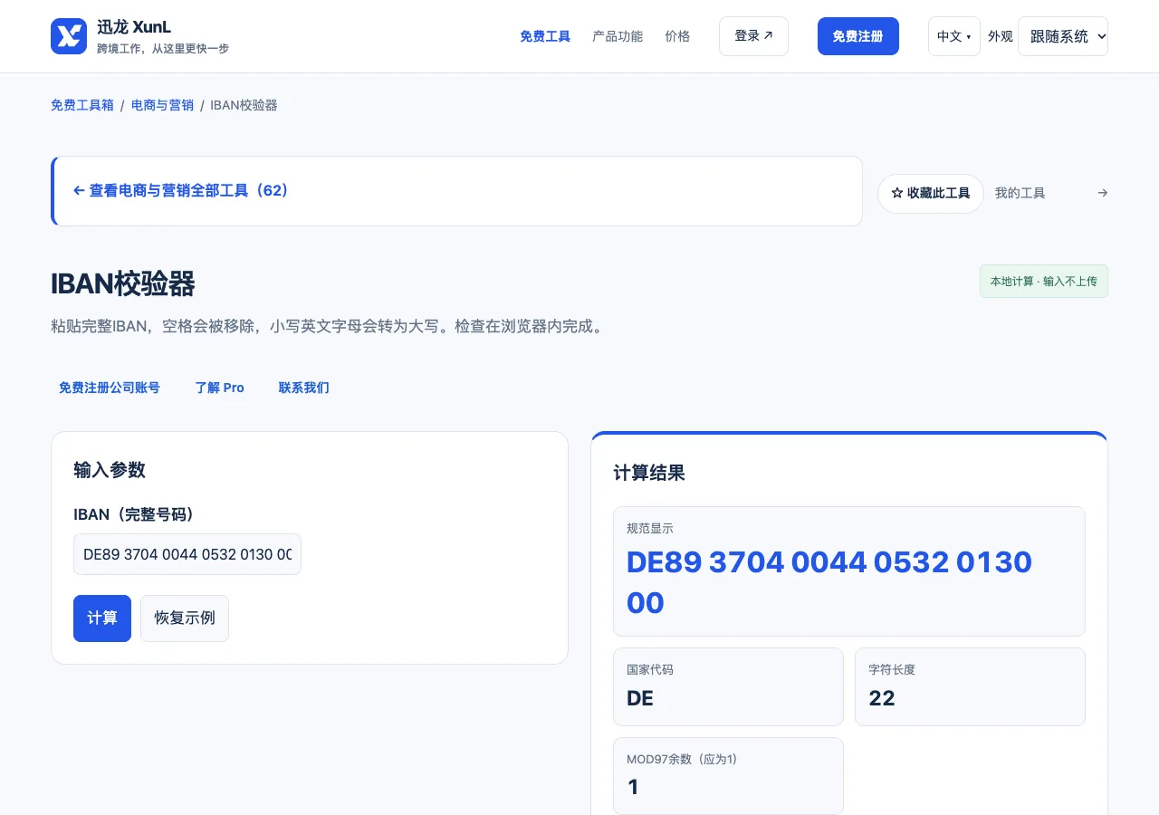Click the arrow next to 我的工具
This screenshot has height=815, width=1159.
[1102, 193]
